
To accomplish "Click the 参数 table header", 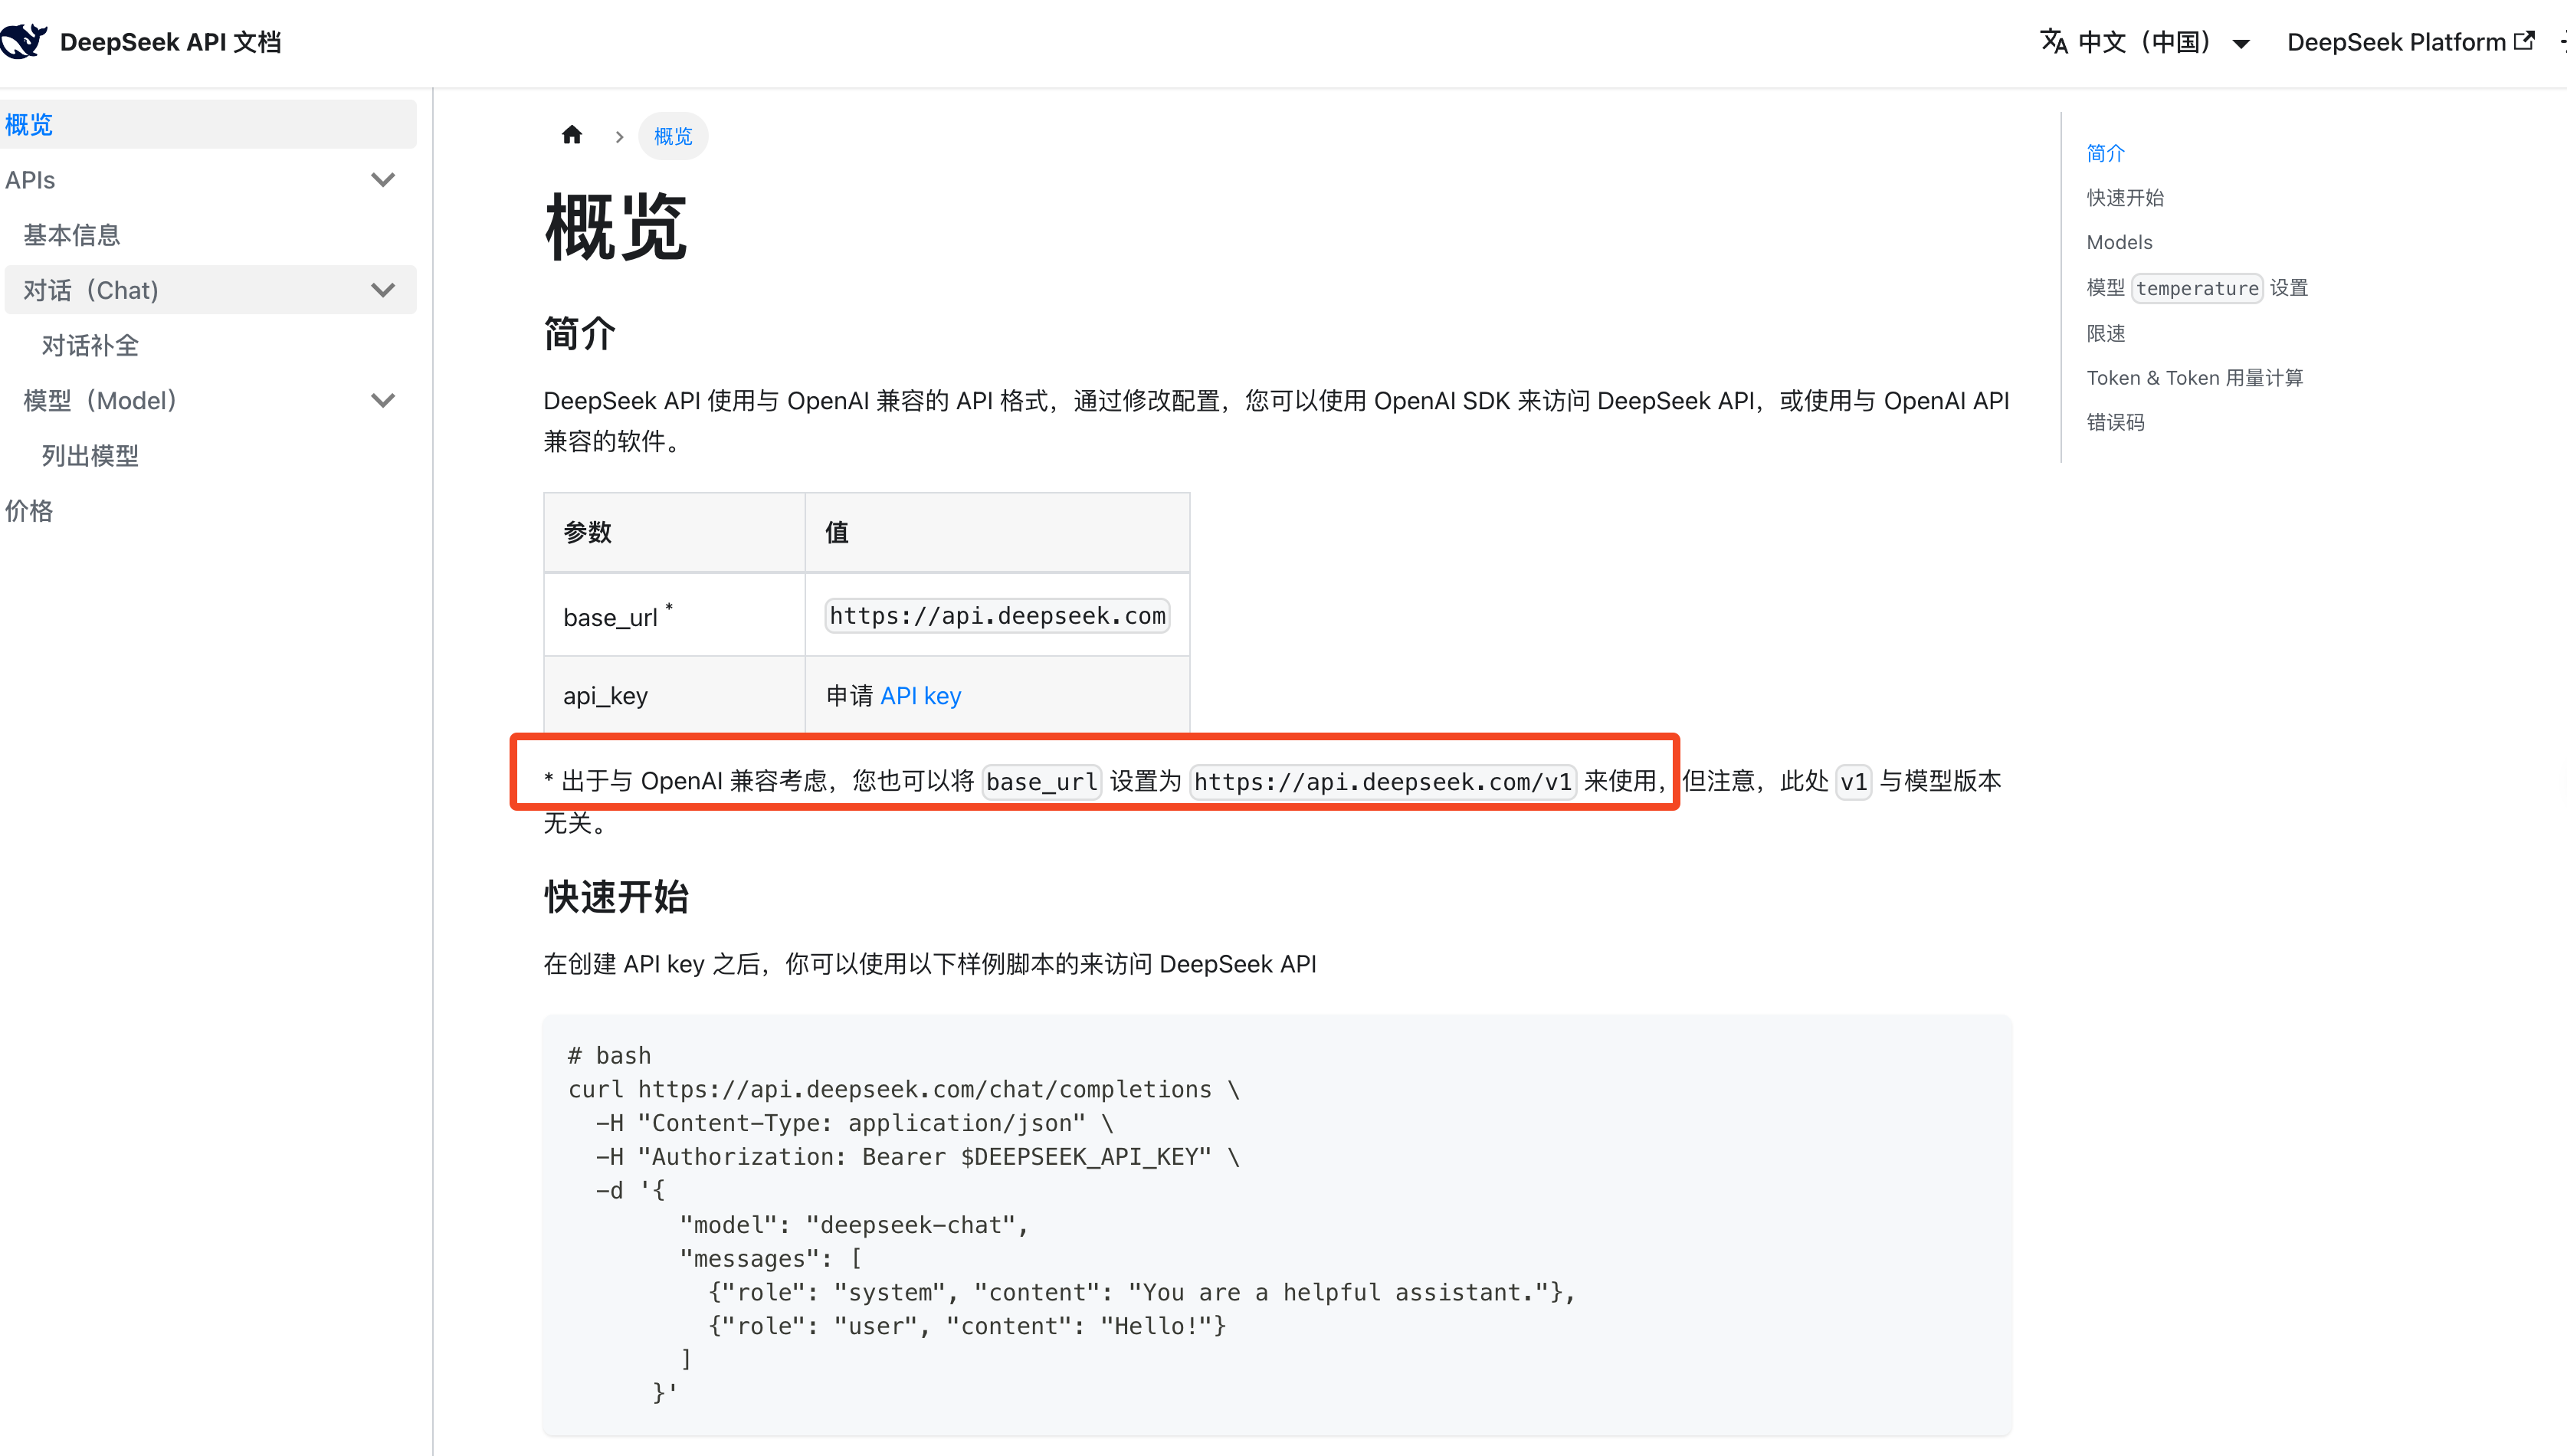I will coord(674,532).
